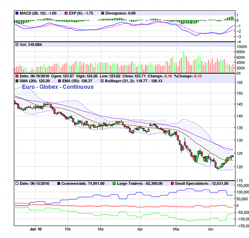249x238 pixels.
Task: Click the 400K volume axis label
Action: [241, 62]
